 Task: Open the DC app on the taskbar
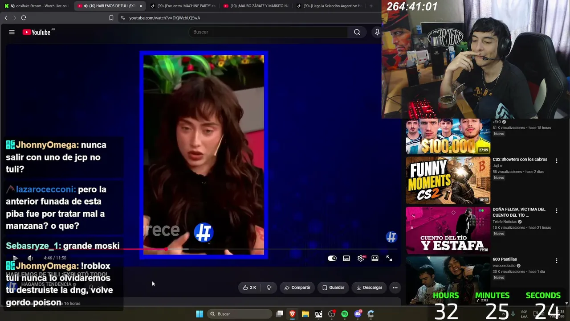[x=318, y=314]
